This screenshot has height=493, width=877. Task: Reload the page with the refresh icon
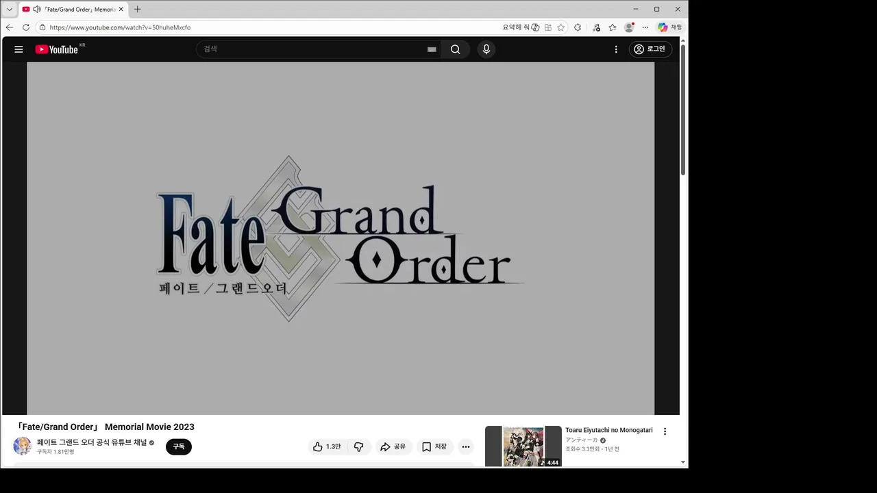click(x=26, y=27)
